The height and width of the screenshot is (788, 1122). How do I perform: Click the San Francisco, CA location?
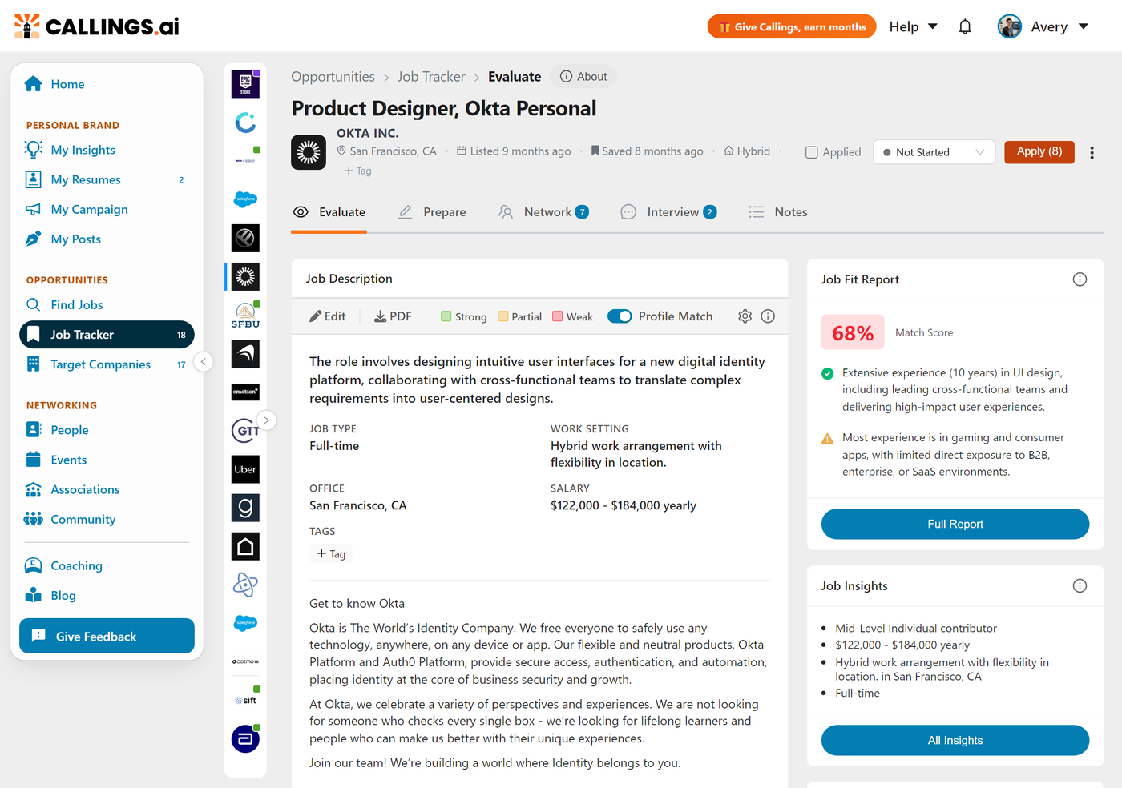click(386, 151)
